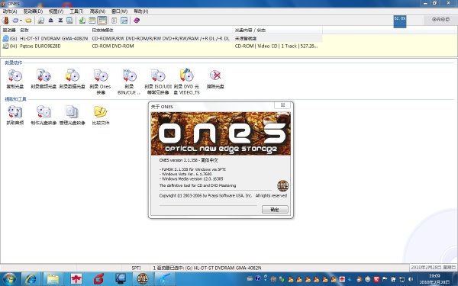Open 抓取音频 audio ripping tool

[15, 115]
